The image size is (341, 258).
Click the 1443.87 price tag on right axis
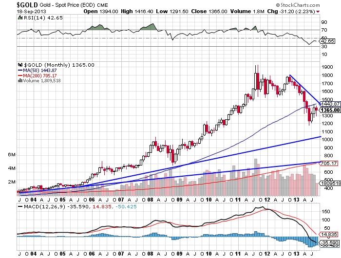click(330, 104)
